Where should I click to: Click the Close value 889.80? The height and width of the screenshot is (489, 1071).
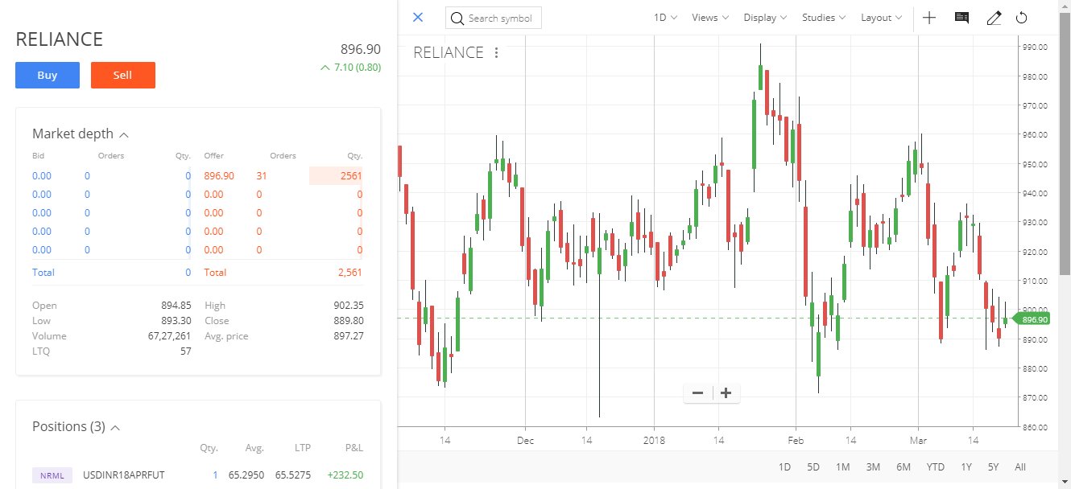point(348,321)
